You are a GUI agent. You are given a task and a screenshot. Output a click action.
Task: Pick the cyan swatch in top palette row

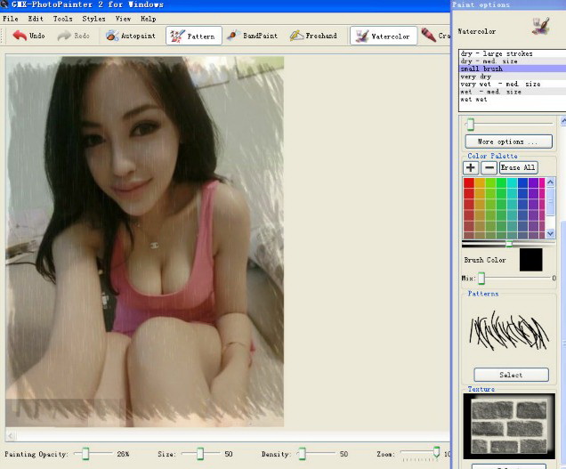512,182
